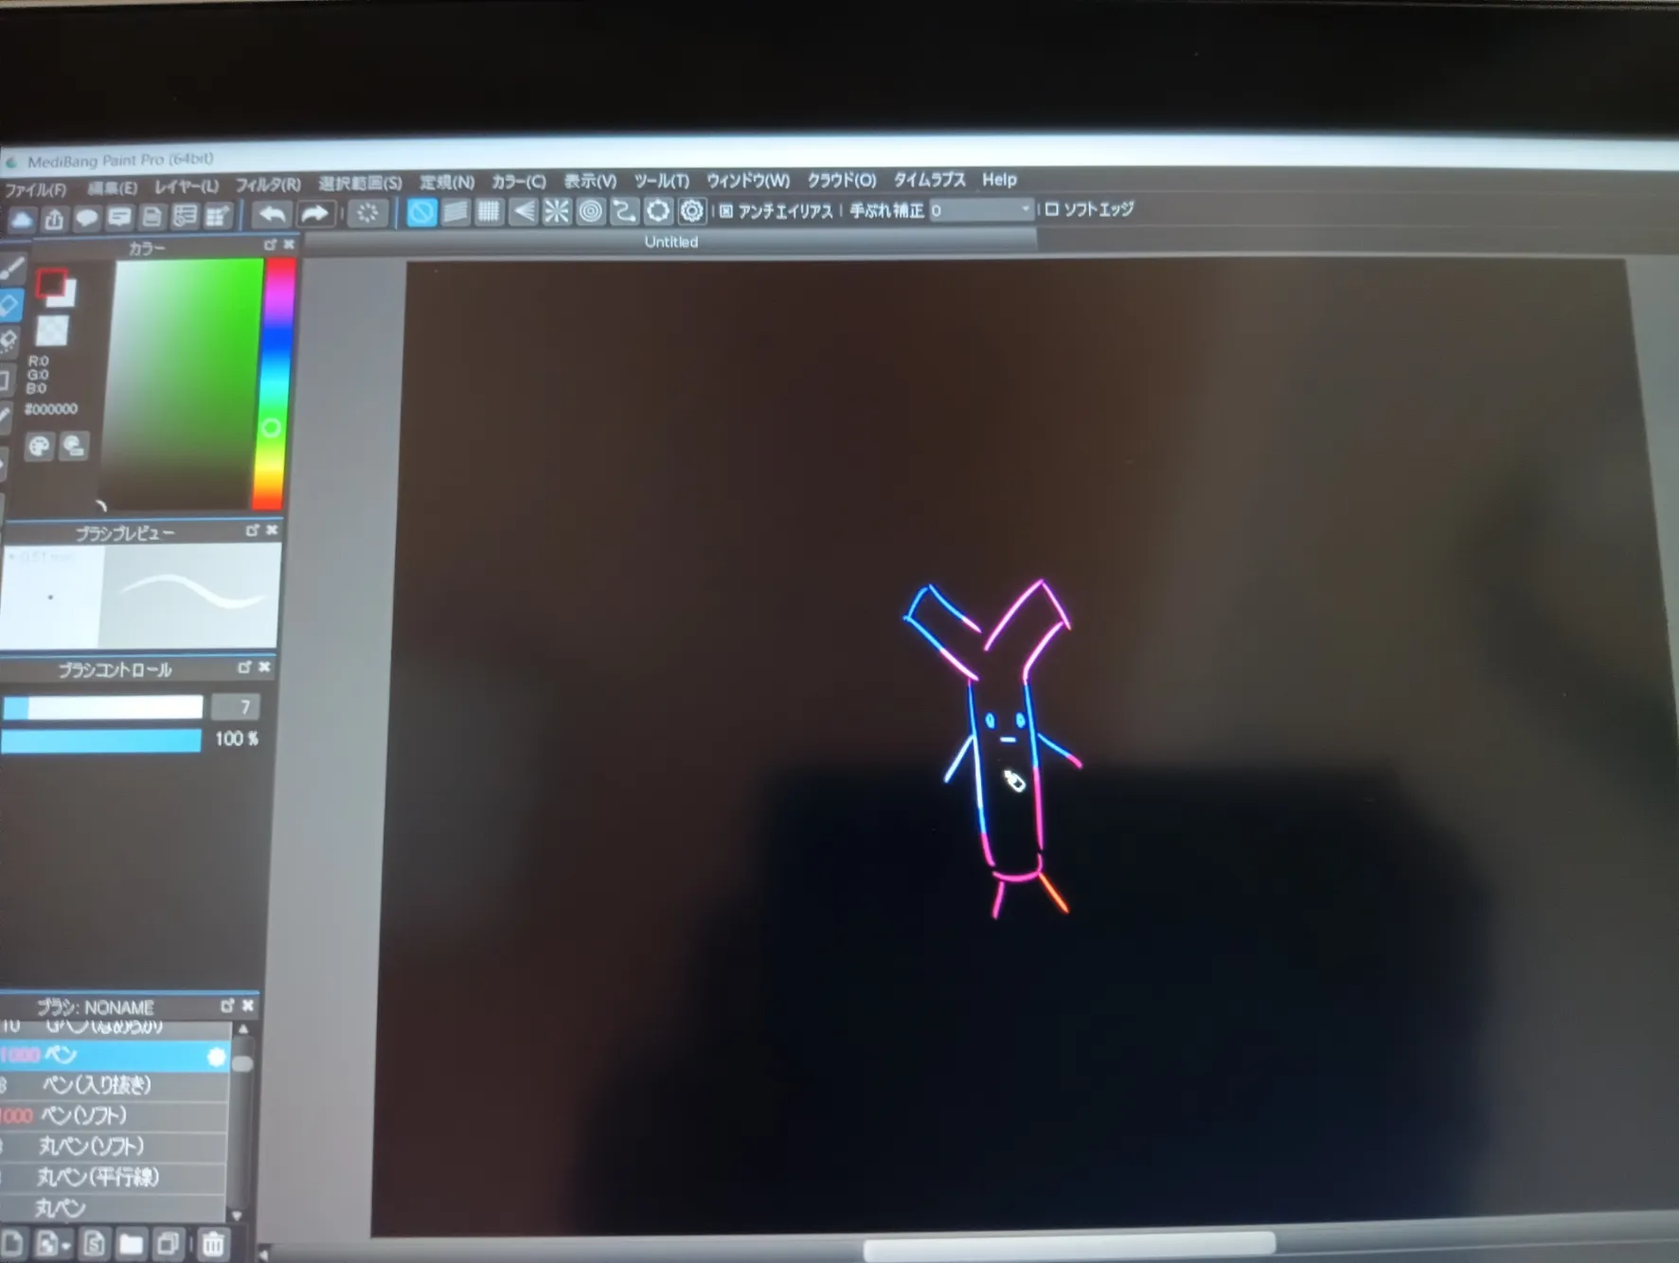Open the ファイル(F) menu
The height and width of the screenshot is (1263, 1679).
[x=35, y=189]
